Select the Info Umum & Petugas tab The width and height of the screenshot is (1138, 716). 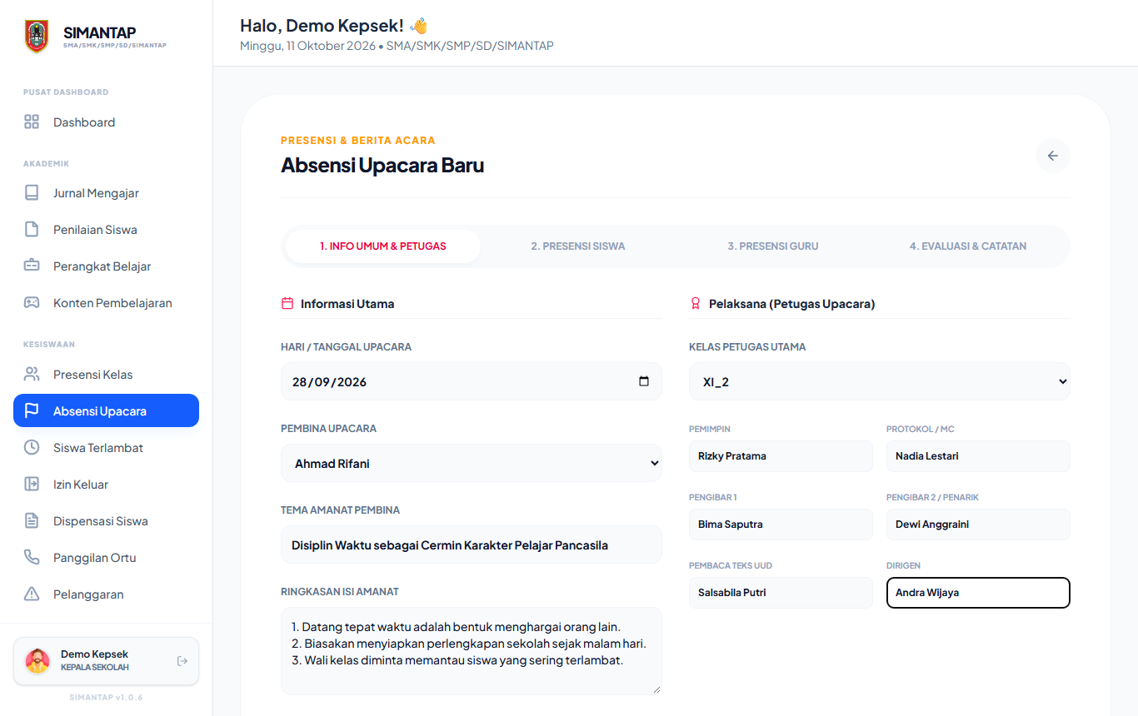coord(383,246)
